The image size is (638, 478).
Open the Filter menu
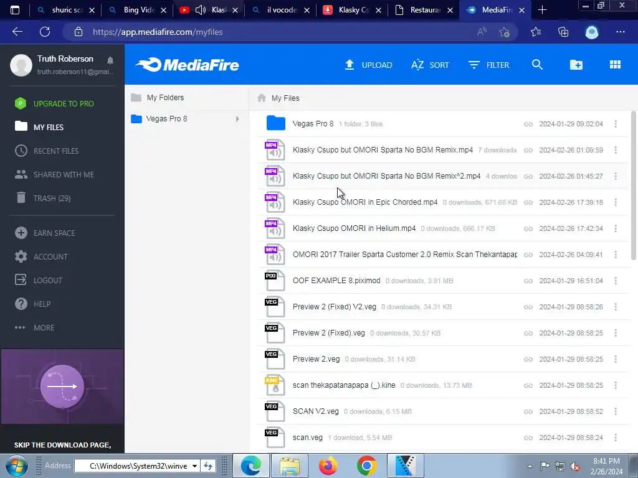click(488, 65)
